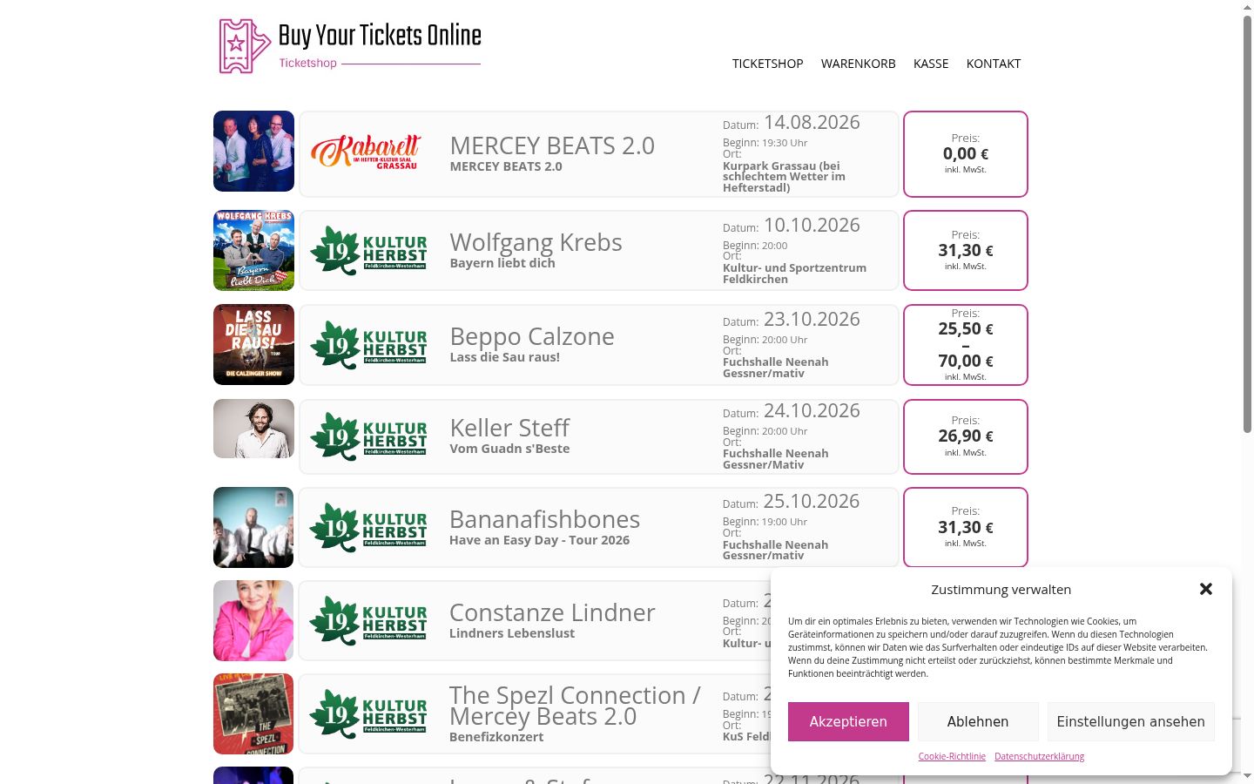Close the Zustimmung verwalten cookie dialog

[x=1206, y=589]
